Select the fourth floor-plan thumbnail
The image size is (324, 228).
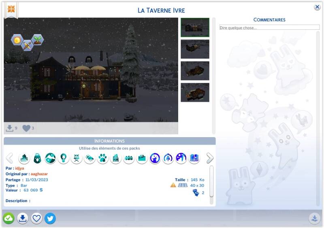195,92
